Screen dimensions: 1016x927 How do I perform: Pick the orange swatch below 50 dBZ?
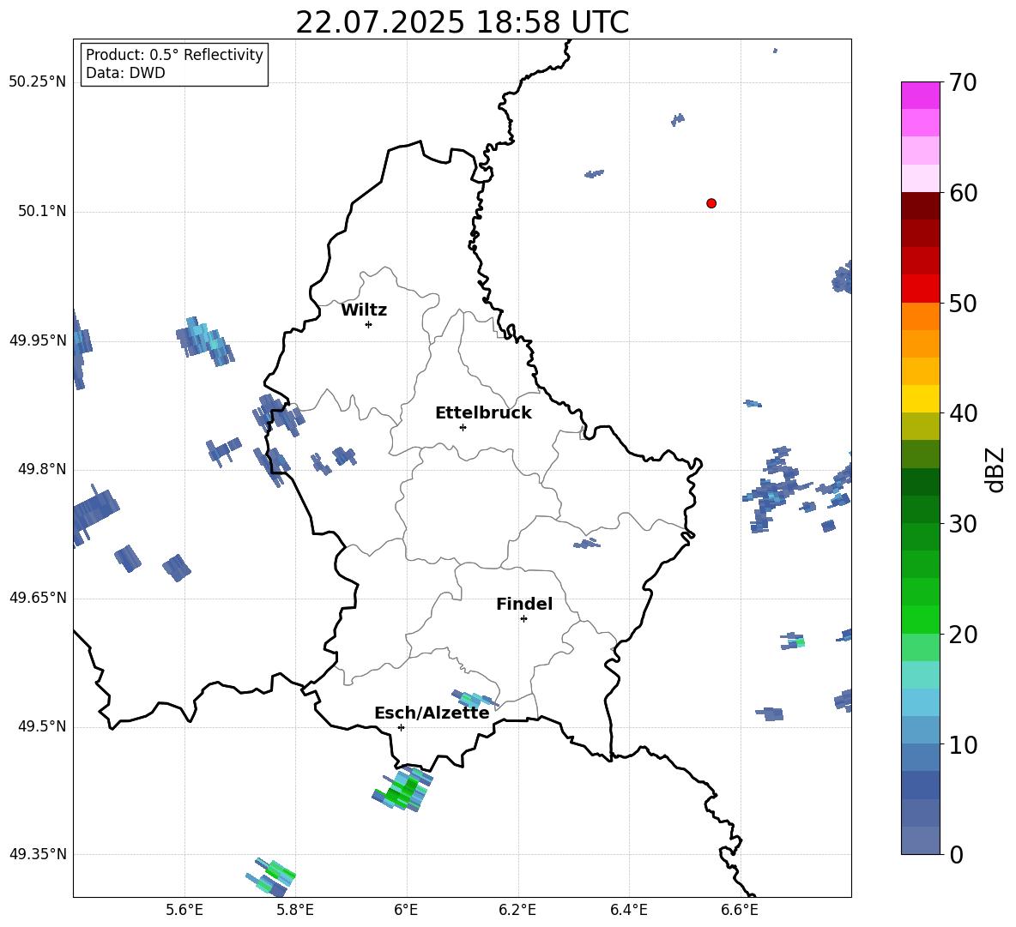(921, 316)
